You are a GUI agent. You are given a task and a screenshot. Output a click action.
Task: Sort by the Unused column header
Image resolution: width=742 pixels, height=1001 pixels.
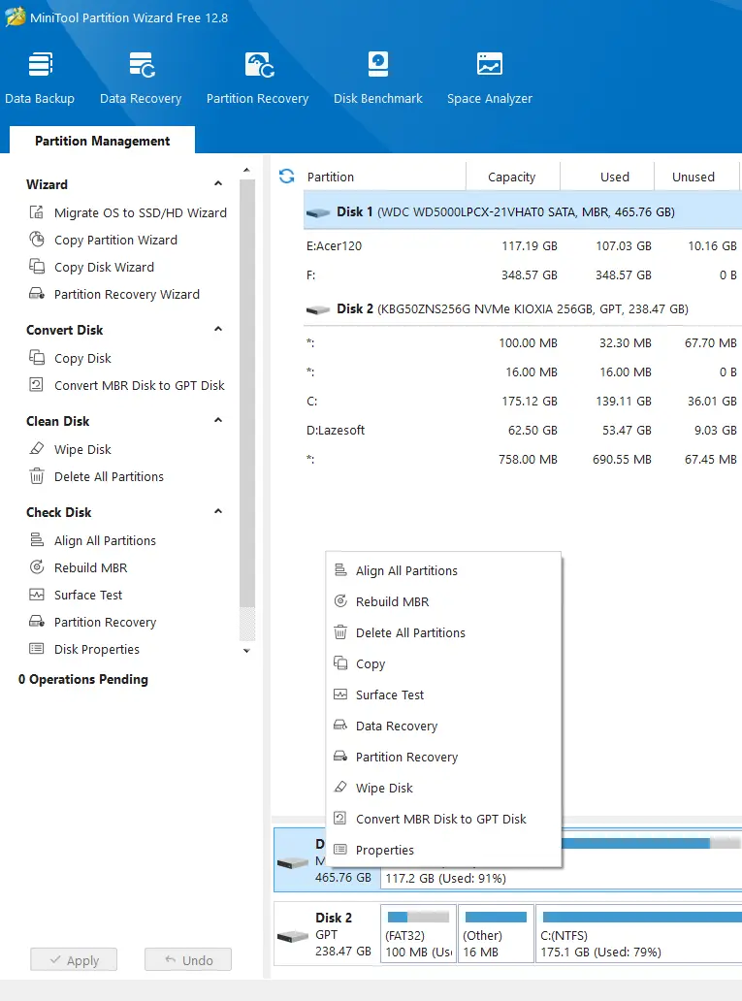[x=696, y=177]
